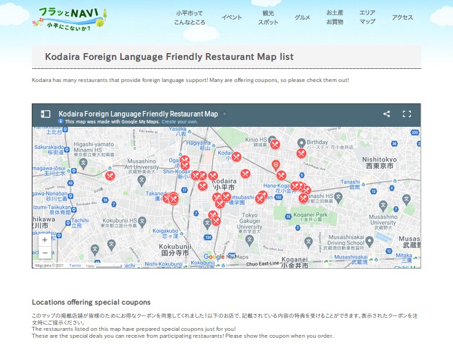Open the 観光スポット menu item

tap(268, 18)
